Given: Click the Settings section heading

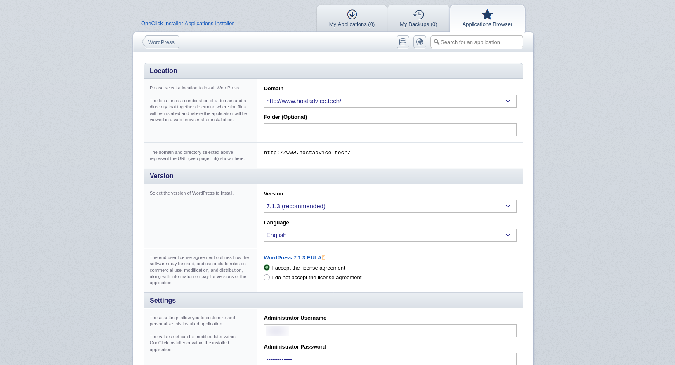Looking at the screenshot, I should tap(163, 301).
